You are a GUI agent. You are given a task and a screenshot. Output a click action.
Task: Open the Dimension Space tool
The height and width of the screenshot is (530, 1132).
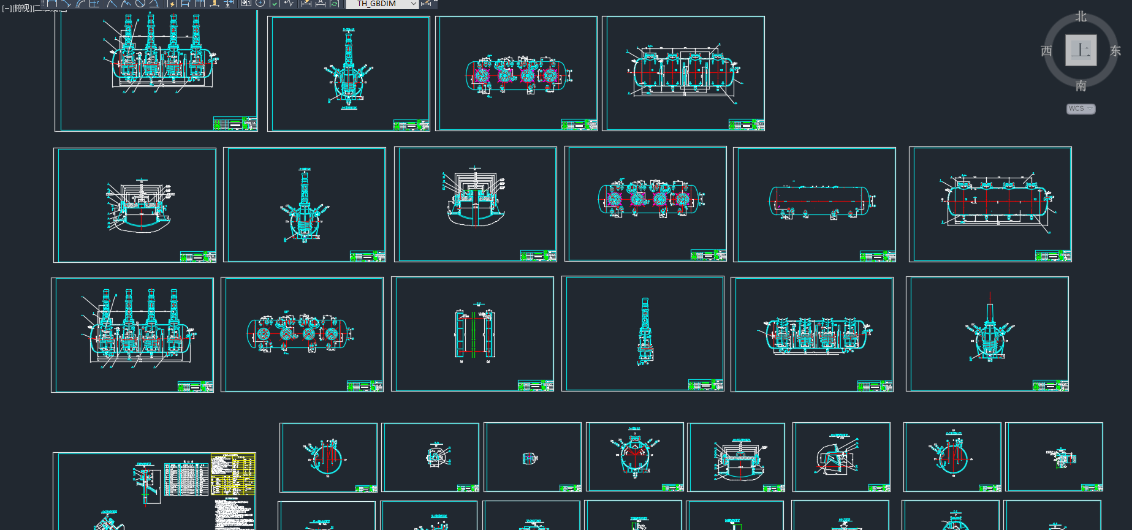coord(215,3)
